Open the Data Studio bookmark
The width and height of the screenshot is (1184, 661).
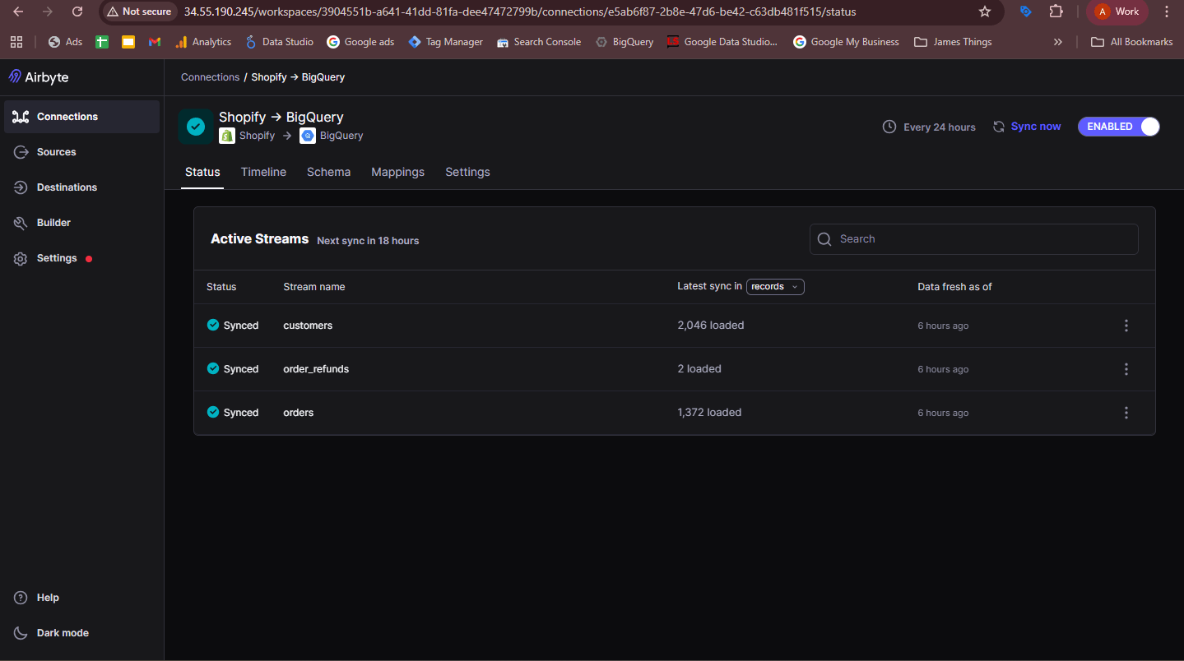pos(279,42)
